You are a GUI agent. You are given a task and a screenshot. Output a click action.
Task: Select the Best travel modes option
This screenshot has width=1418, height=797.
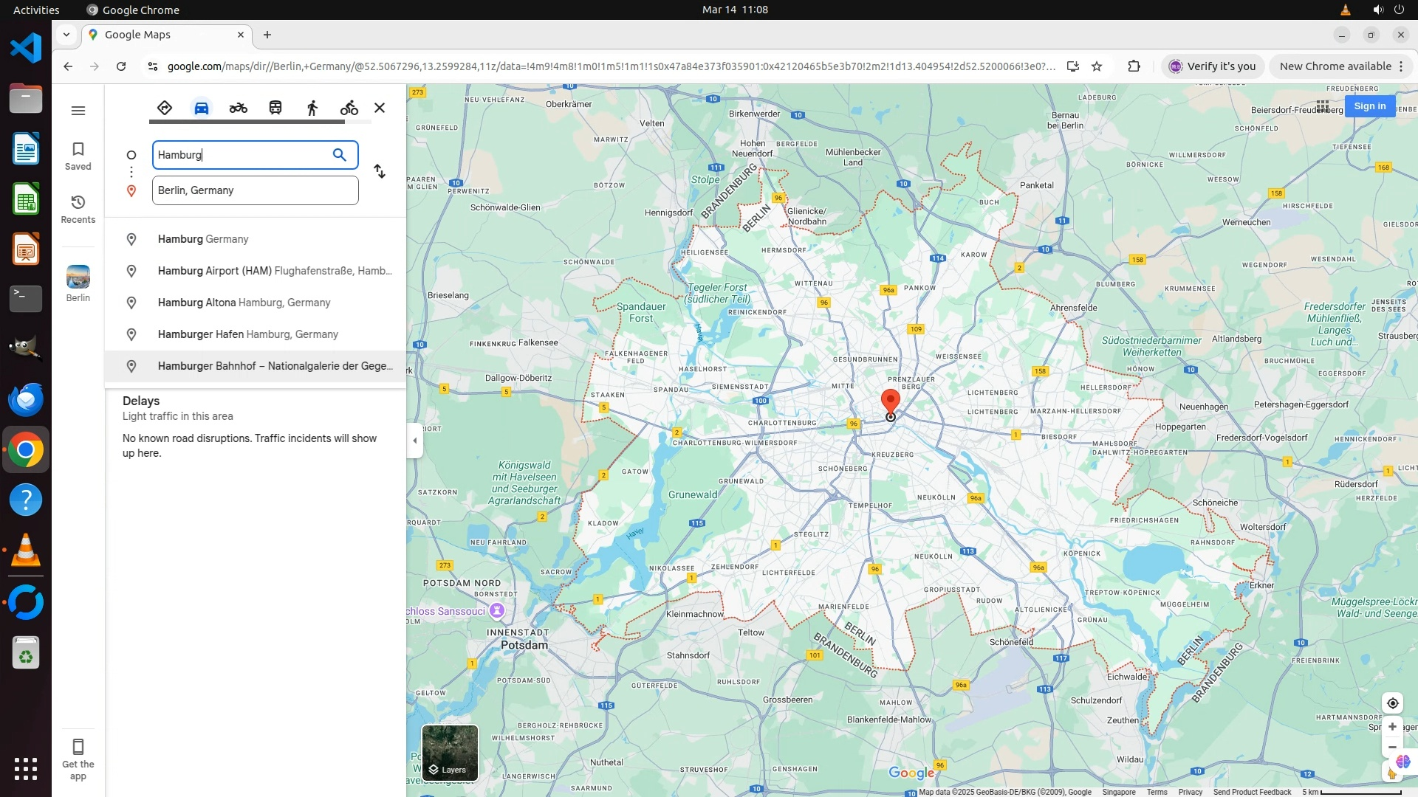[x=165, y=108]
